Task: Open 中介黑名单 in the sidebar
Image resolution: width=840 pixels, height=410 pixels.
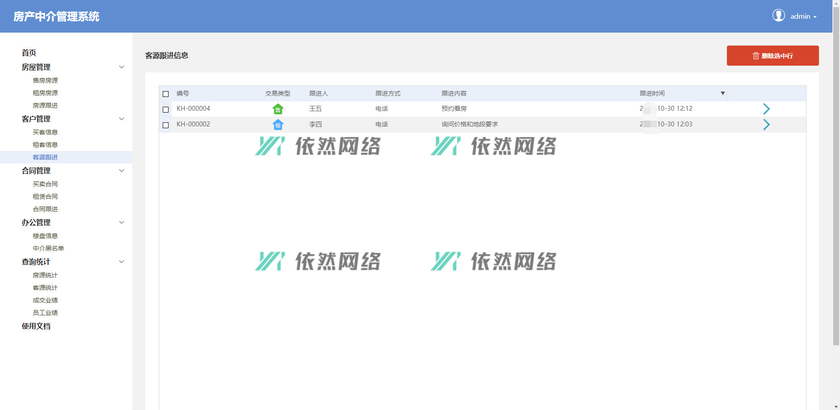Action: click(48, 248)
